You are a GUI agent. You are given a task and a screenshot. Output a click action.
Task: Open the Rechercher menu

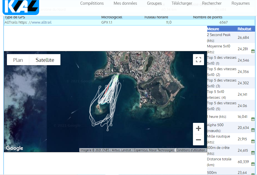(x=212, y=3)
